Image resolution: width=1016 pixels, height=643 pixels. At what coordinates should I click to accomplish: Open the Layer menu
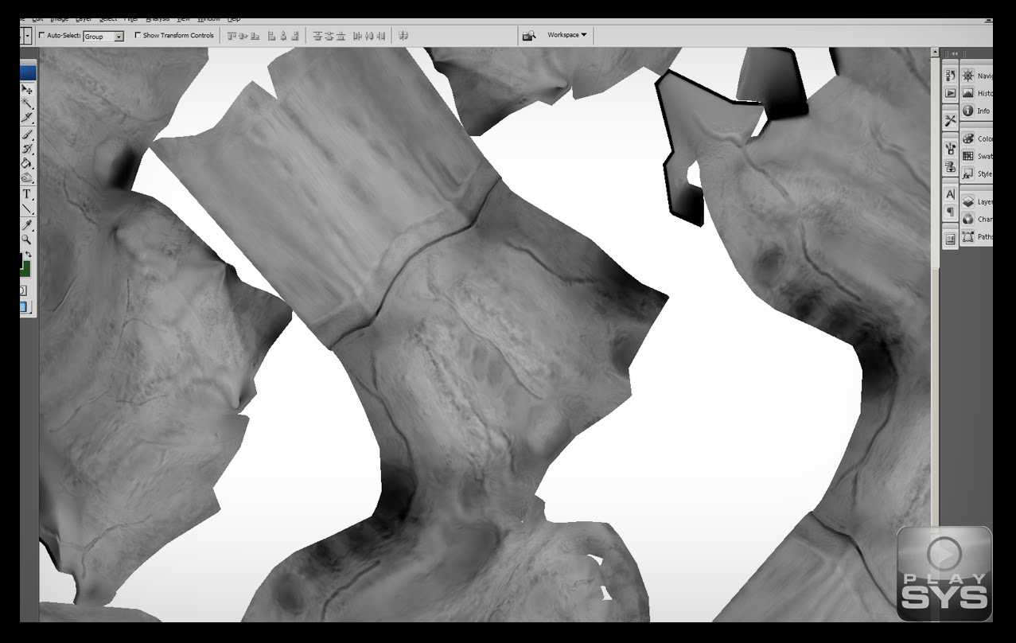(84, 18)
